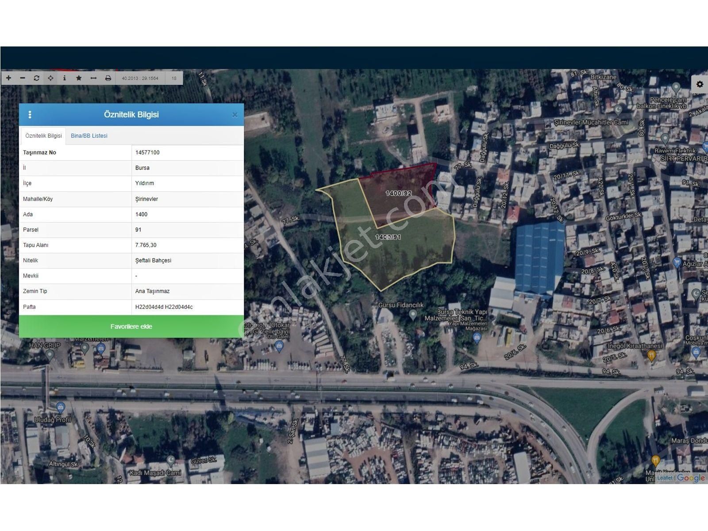Screen dimensions: 708x531
Task: Click the İlçe label
Action: [27, 183]
